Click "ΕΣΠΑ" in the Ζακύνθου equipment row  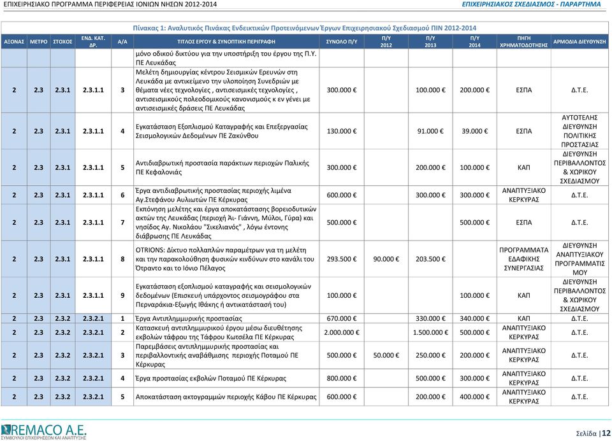pyautogui.click(x=524, y=131)
